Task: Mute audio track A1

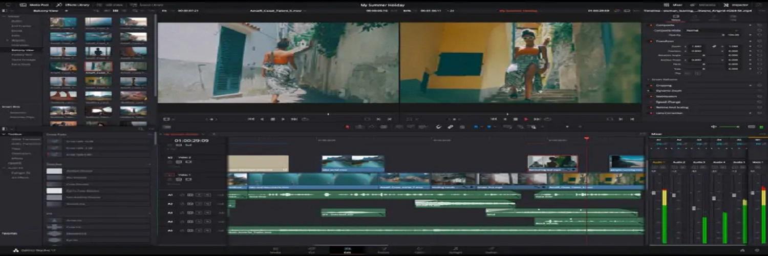Action: (208, 195)
